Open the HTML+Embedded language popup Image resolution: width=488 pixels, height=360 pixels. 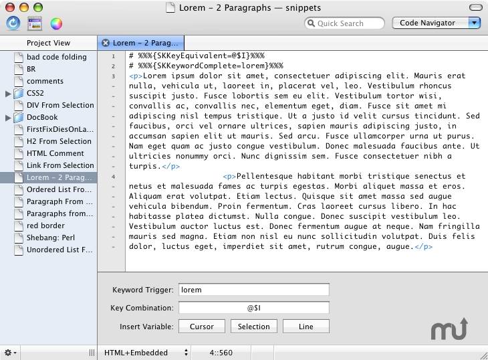pyautogui.click(x=146, y=353)
